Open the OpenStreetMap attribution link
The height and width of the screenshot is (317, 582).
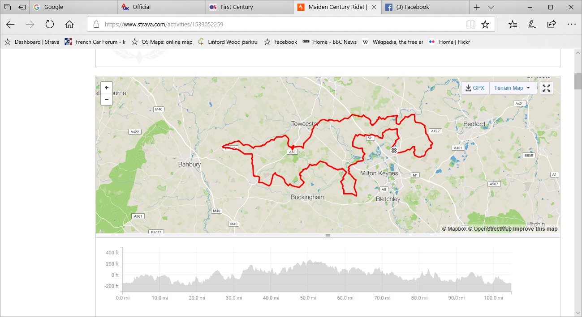490,229
